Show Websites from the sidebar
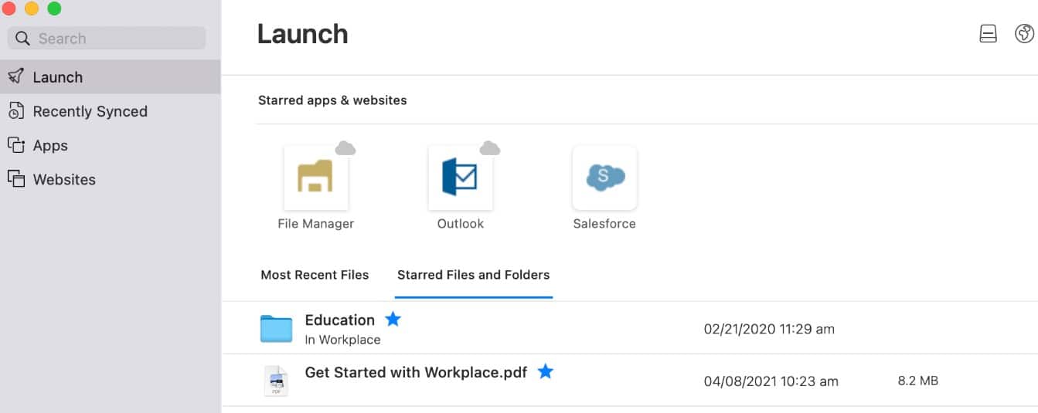This screenshot has height=413, width=1038. pos(64,179)
